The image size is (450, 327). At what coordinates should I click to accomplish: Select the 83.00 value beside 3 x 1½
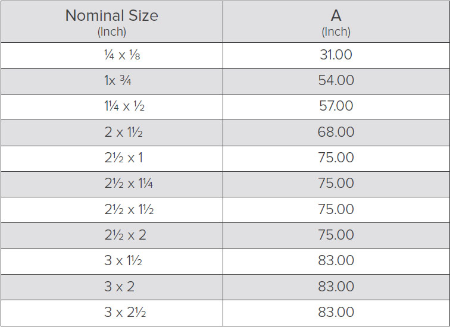[336, 262]
